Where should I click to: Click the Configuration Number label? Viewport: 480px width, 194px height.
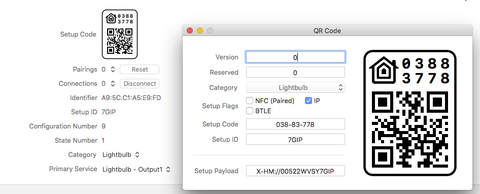coord(63,126)
